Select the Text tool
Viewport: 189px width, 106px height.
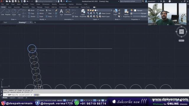point(61,12)
